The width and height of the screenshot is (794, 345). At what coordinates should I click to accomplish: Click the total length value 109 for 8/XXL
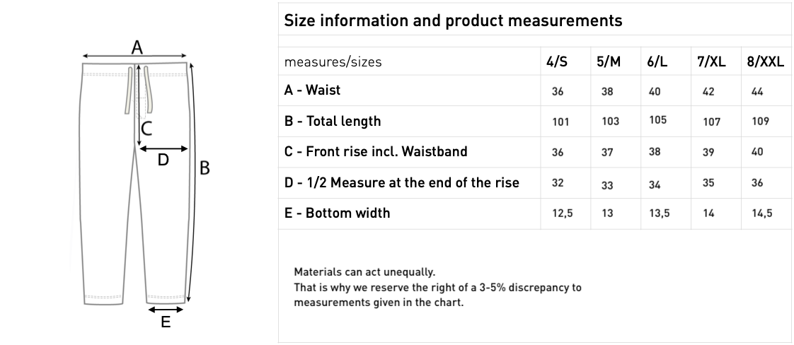click(761, 121)
